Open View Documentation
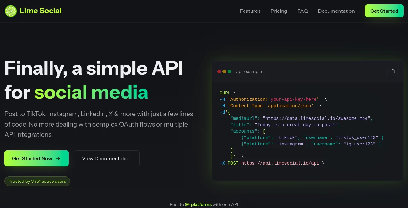 [x=107, y=158]
